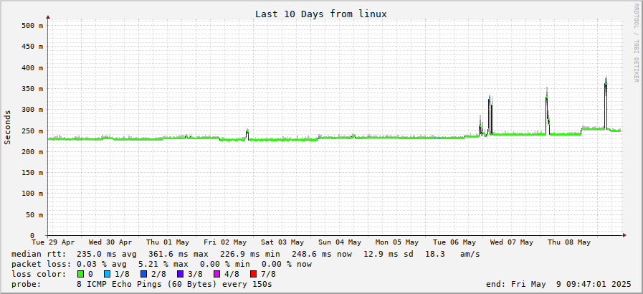The image size is (643, 294).
Task: Select the red 7/8 loss color swatch
Action: click(x=253, y=274)
